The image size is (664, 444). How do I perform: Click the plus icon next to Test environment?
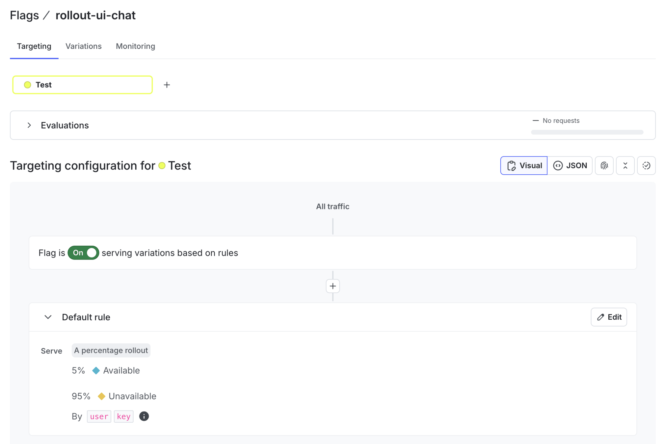point(167,85)
